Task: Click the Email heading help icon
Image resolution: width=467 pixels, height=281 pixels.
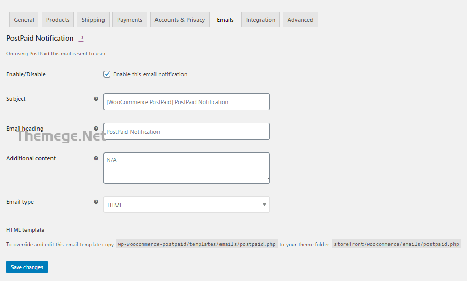Action: 96,129
